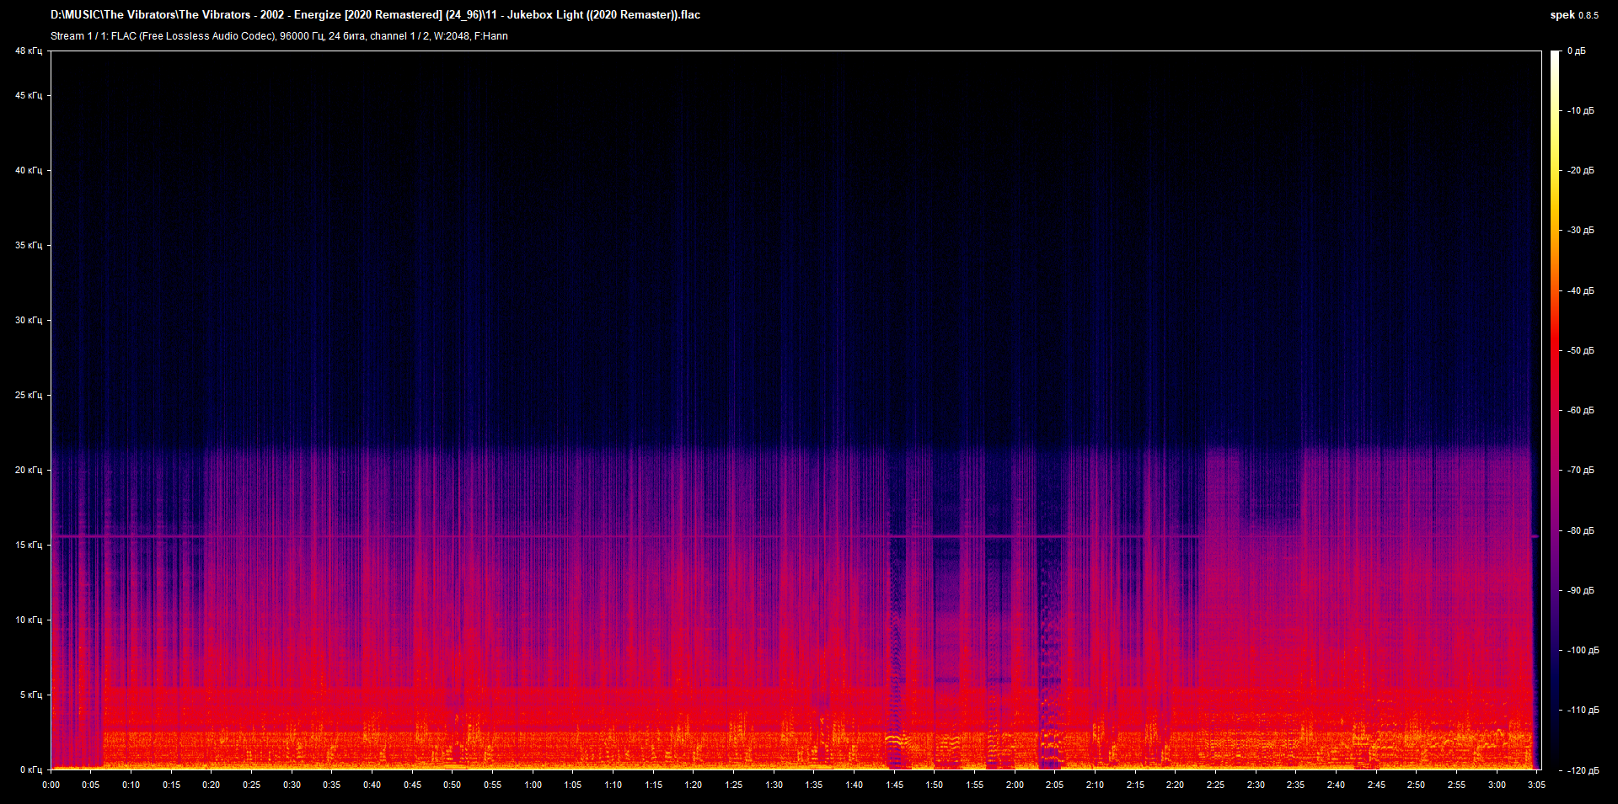Click the "48 кГц" frequency axis label
Screen dimensions: 1618x804
tap(28, 51)
